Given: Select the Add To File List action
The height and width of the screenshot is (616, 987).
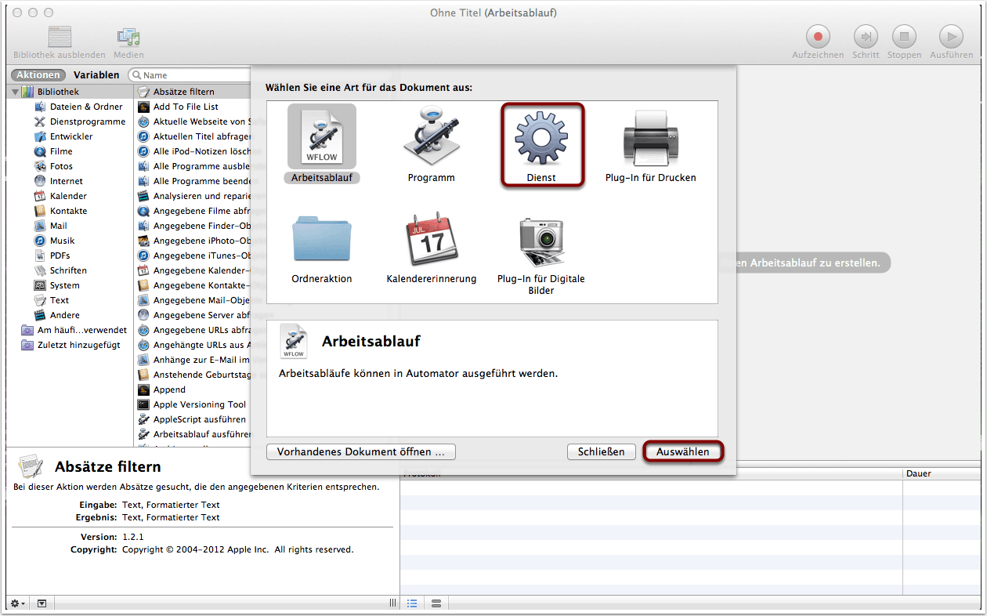Looking at the screenshot, I should [x=193, y=107].
